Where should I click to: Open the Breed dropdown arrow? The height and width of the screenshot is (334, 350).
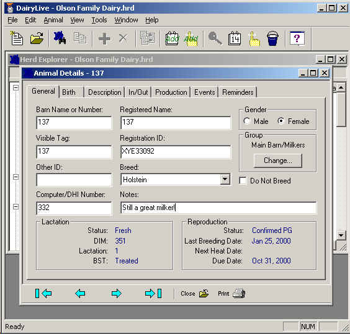click(225, 180)
